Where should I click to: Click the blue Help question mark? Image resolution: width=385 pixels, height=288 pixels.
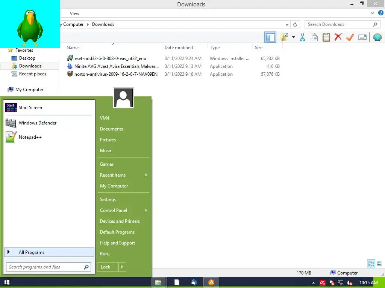[380, 13]
